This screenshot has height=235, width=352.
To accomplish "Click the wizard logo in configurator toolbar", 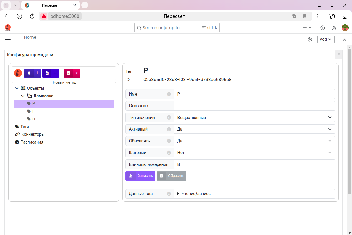I will click(18, 73).
